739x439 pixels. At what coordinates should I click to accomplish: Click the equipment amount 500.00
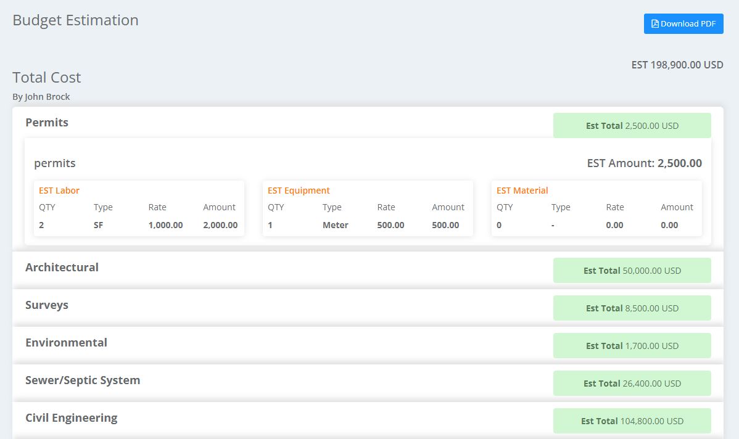point(445,225)
